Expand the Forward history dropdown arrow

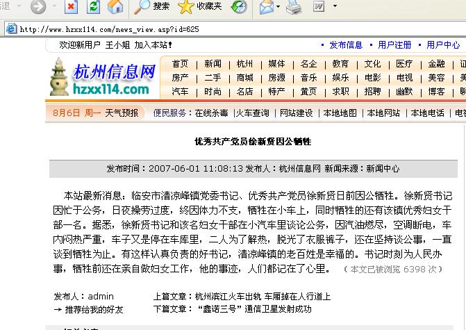(x=55, y=6)
